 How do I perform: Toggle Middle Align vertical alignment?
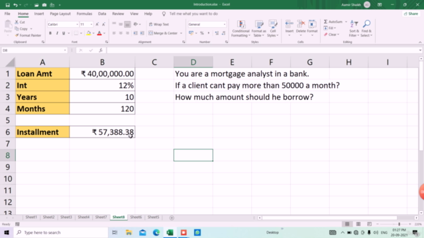121,24
